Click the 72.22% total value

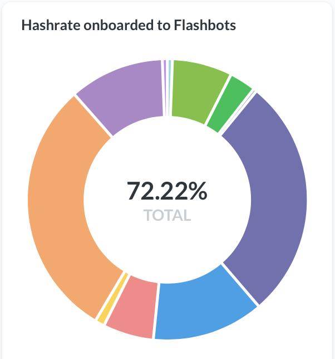pyautogui.click(x=167, y=191)
